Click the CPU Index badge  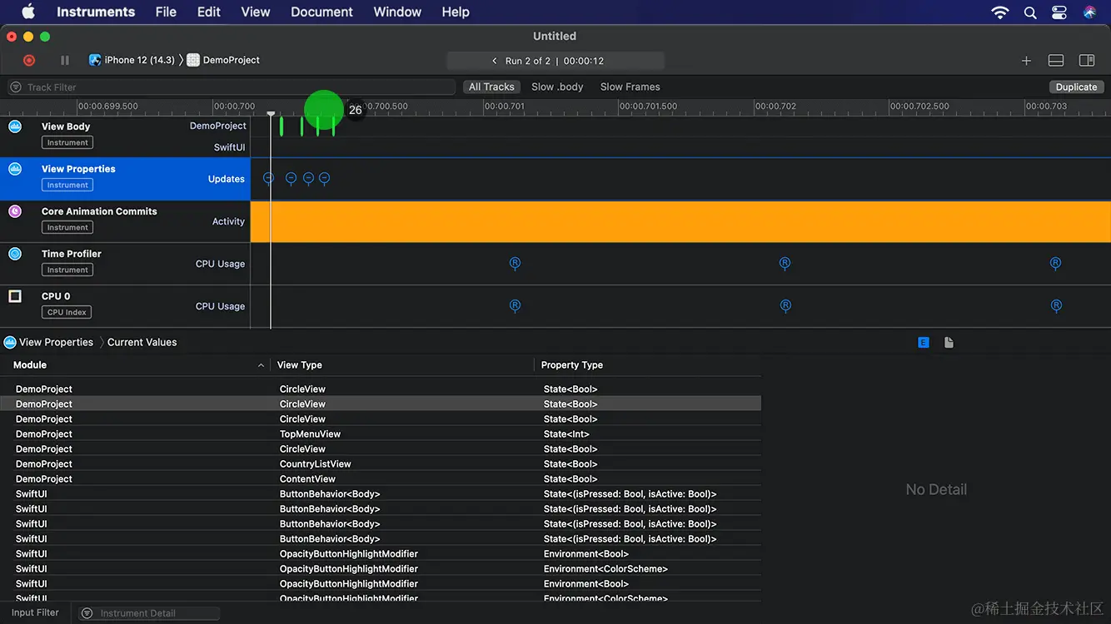[67, 312]
